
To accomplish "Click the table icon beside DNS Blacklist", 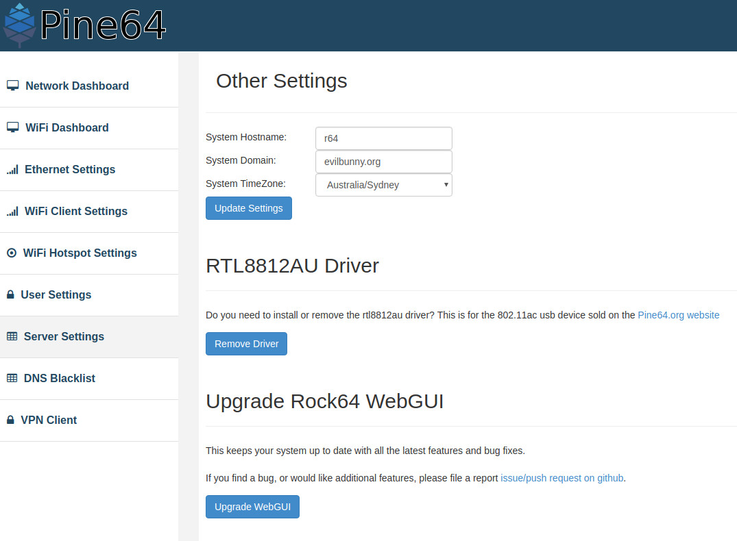I will click(12, 378).
